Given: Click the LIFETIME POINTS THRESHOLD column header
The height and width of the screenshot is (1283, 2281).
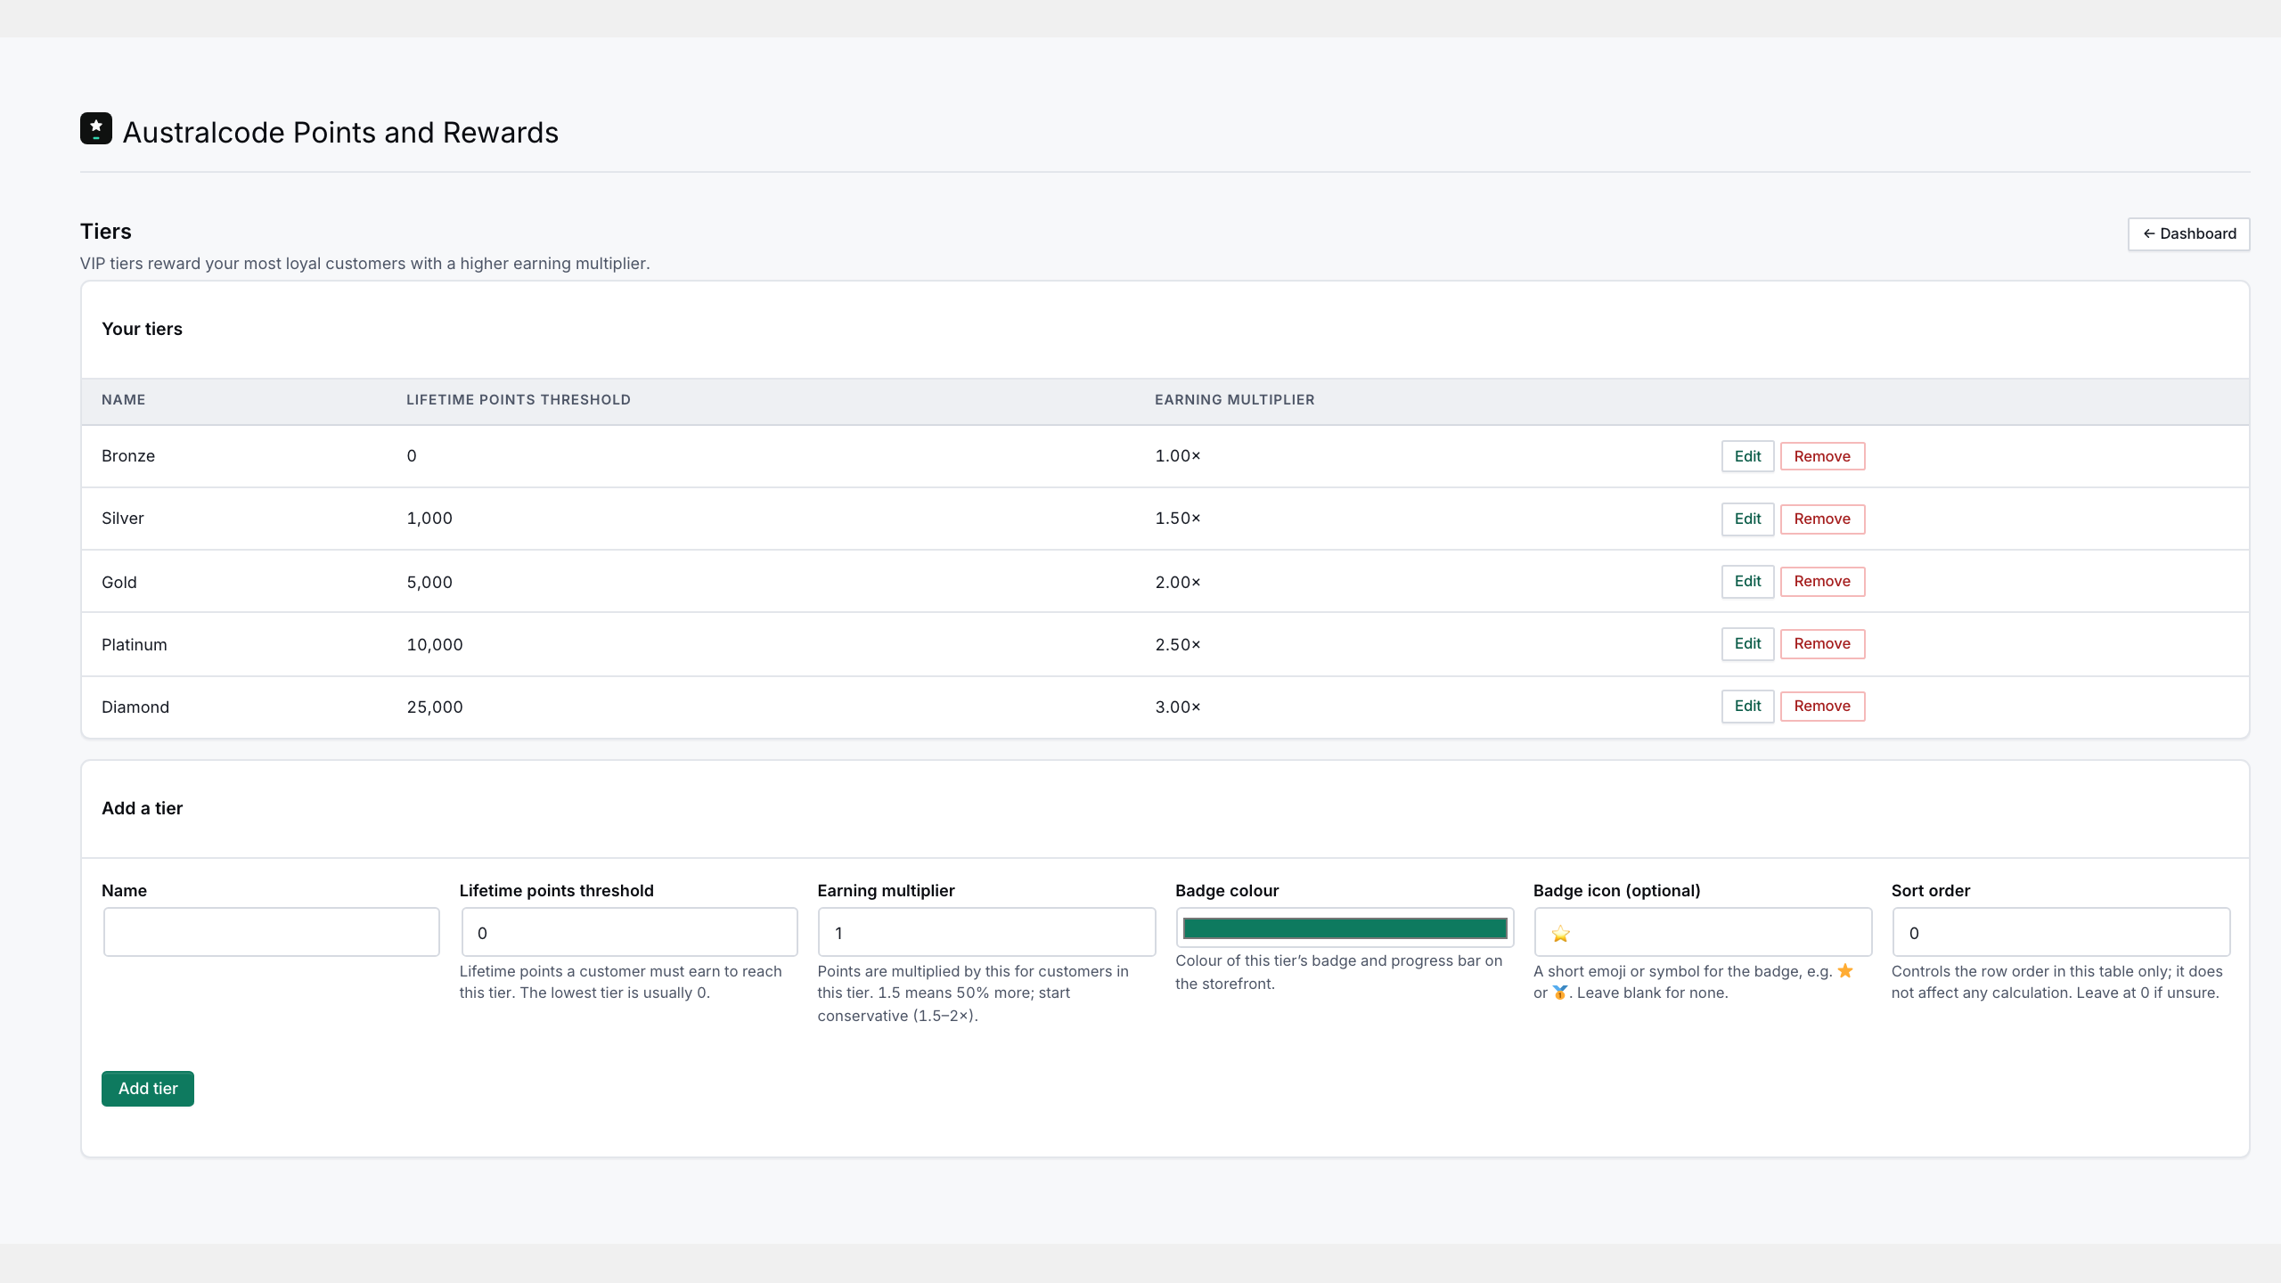Looking at the screenshot, I should tap(519, 400).
